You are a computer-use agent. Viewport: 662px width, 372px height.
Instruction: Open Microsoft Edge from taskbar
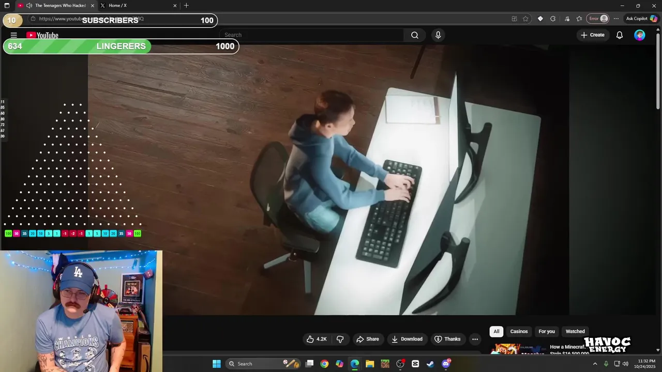(355, 364)
